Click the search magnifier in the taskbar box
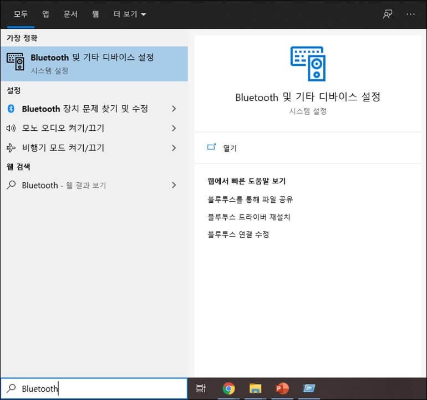Image resolution: width=427 pixels, height=400 pixels. tap(12, 388)
